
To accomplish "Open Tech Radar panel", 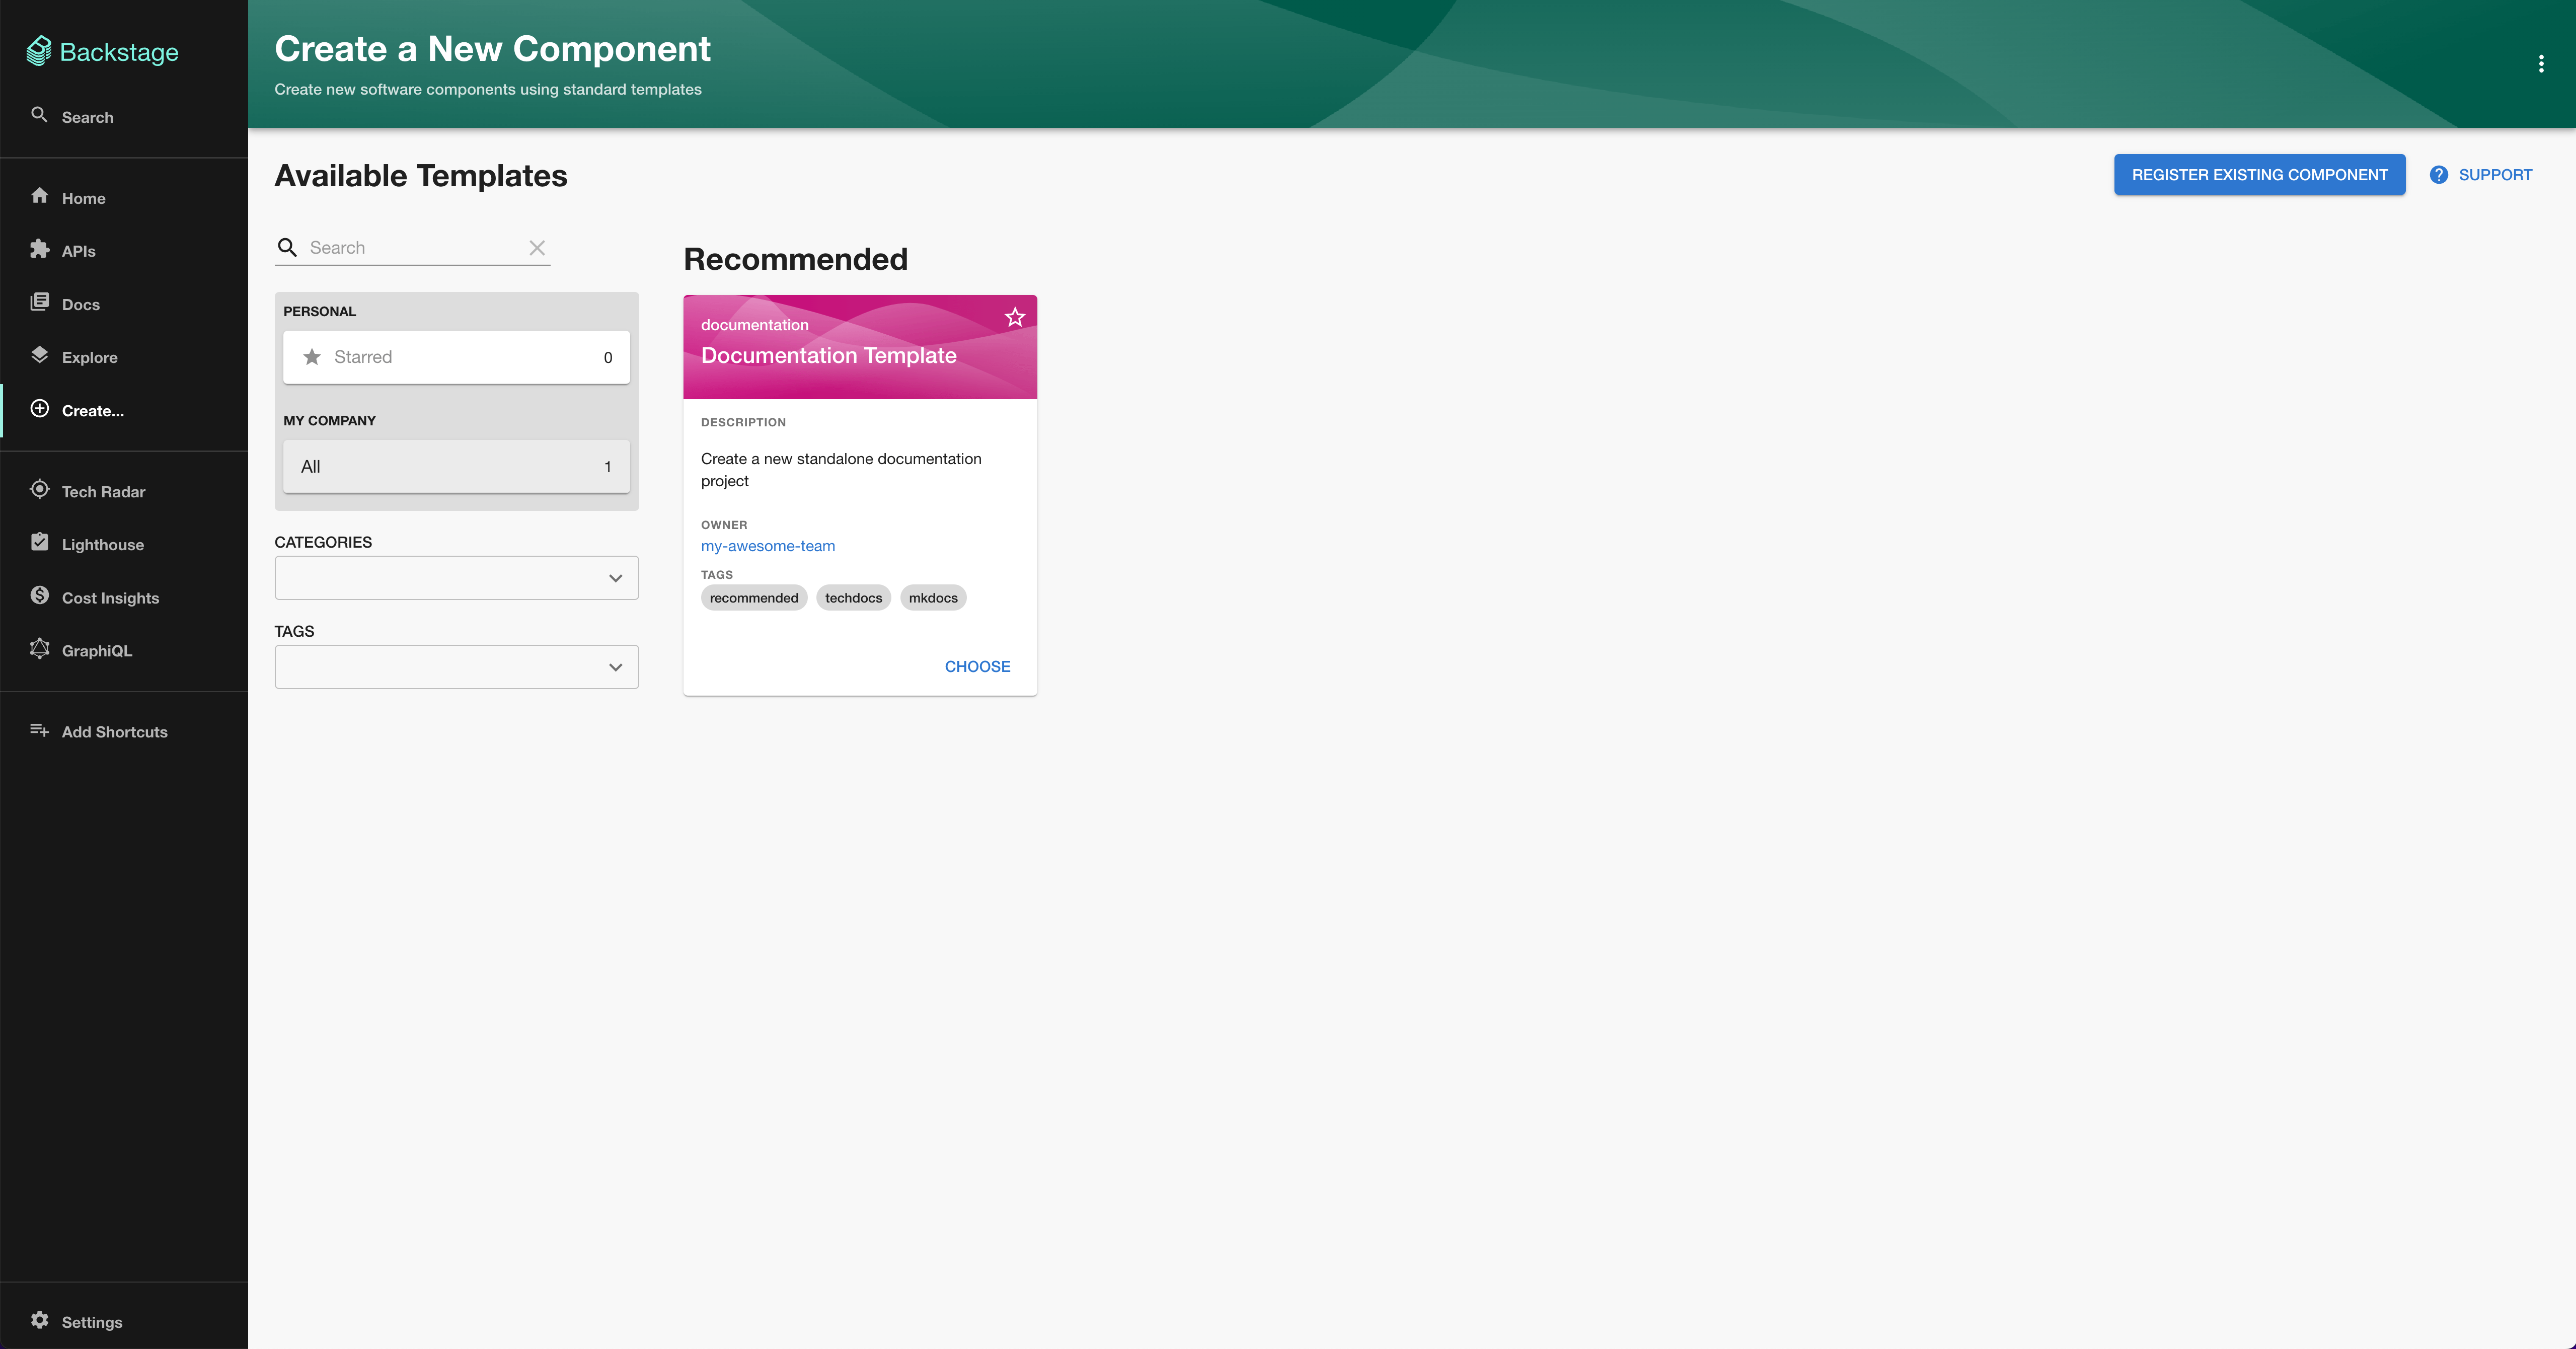I will pos(102,491).
